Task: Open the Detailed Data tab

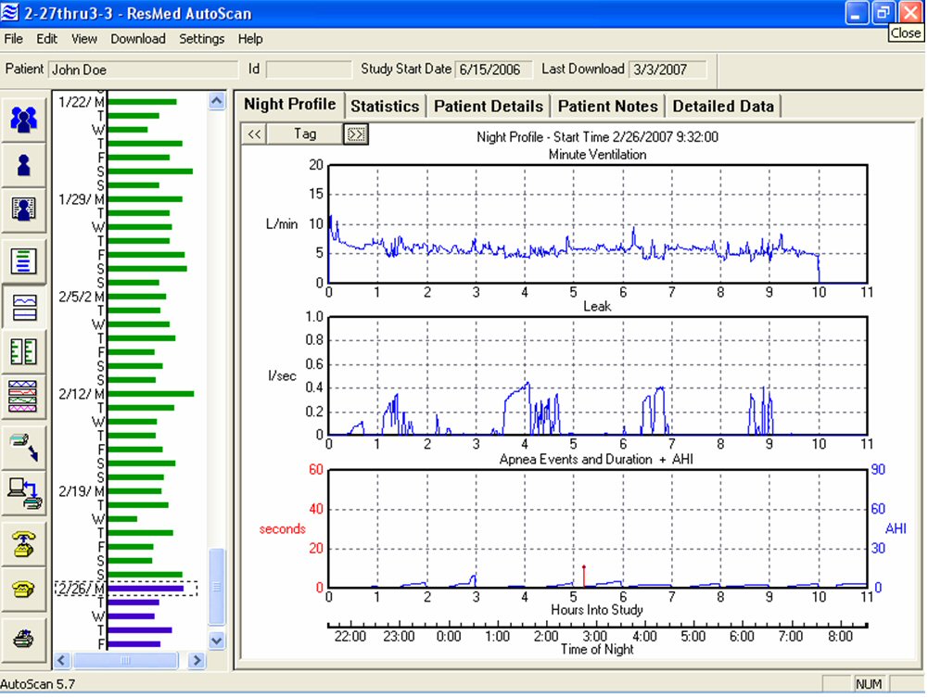Action: pyautogui.click(x=723, y=106)
